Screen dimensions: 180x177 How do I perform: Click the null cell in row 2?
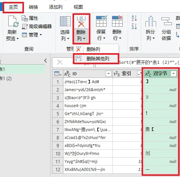point(161,90)
